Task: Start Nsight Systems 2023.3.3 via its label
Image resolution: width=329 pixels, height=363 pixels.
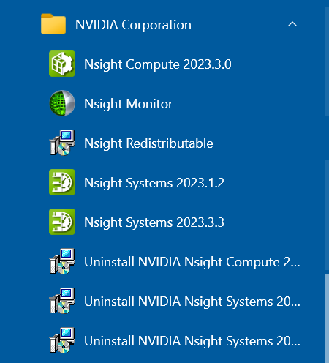Action: tap(154, 222)
